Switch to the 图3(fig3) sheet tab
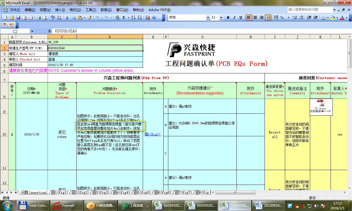The image size is (352, 211). click(101, 193)
